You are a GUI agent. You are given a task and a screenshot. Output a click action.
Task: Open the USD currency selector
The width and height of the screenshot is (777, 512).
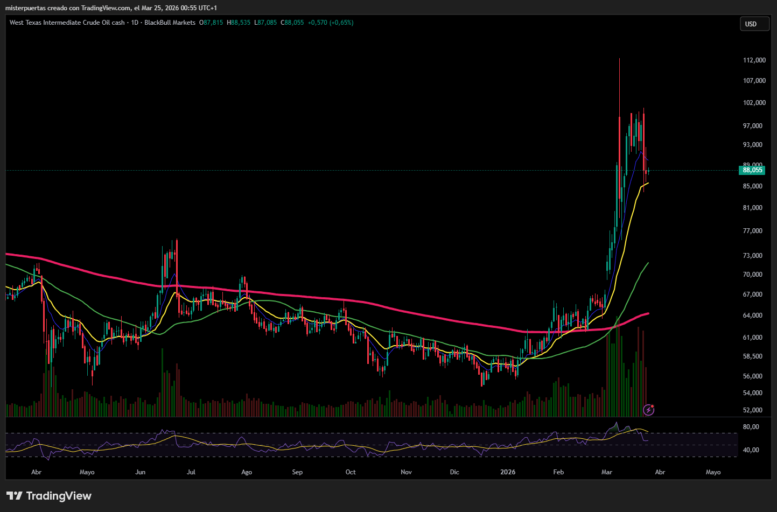tap(754, 24)
